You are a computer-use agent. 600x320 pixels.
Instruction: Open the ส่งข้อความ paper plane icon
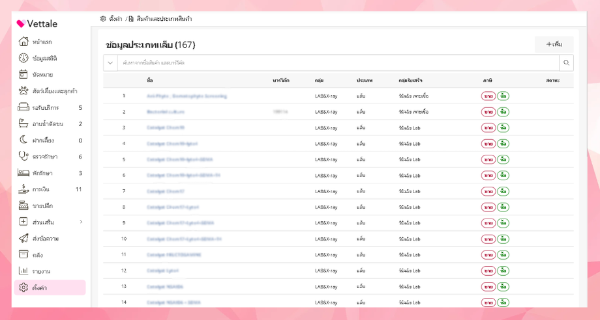pyautogui.click(x=23, y=239)
